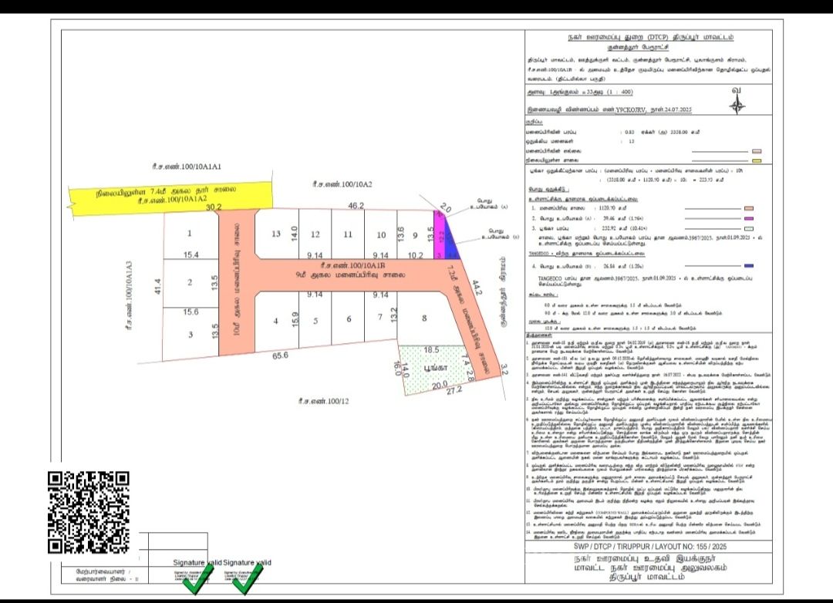Click the text 'SWP / DTCP / TIRUPPUR / LAYOUT NO: 155 / 2025'
Screen dimensions: 833x603
point(649,547)
